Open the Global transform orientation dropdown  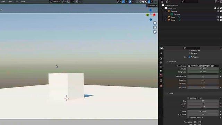pos(55,2)
